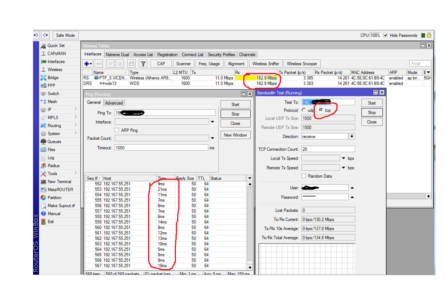
Task: Expand the Interface dropdown in Ping window
Action: 213,122
